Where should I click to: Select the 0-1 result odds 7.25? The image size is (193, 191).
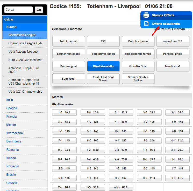[x=177, y=140]
